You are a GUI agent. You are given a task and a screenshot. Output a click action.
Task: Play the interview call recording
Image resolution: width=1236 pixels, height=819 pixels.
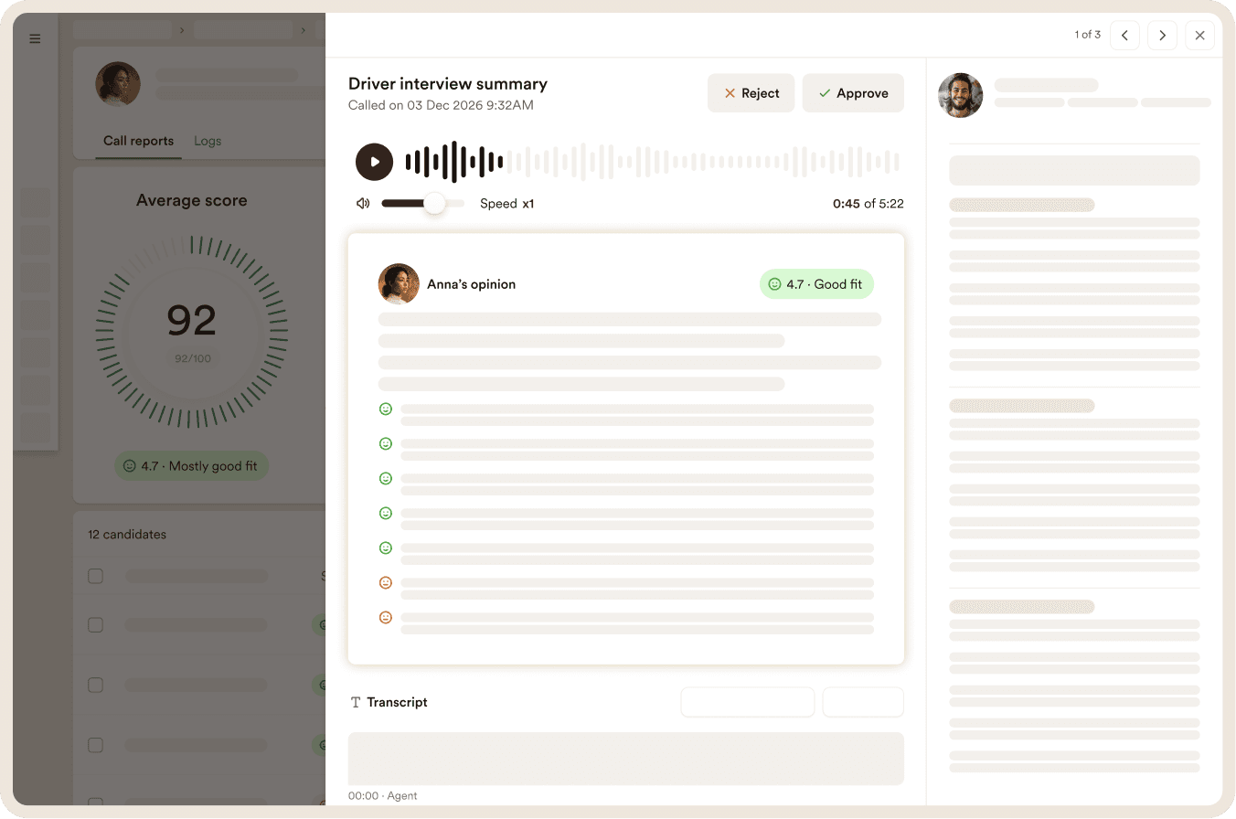(374, 162)
